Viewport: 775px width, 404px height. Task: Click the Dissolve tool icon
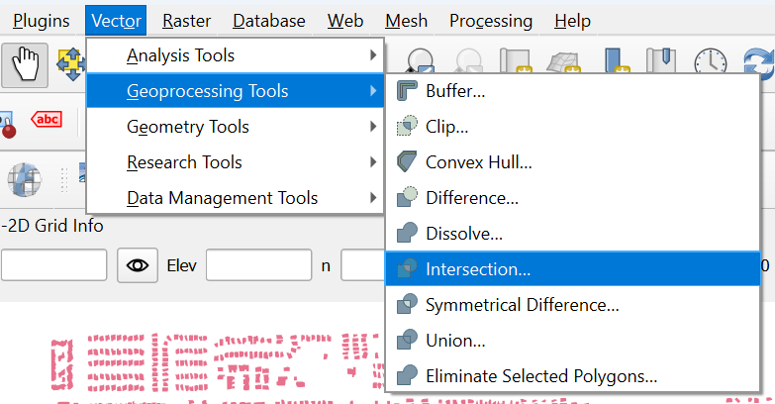(x=408, y=234)
